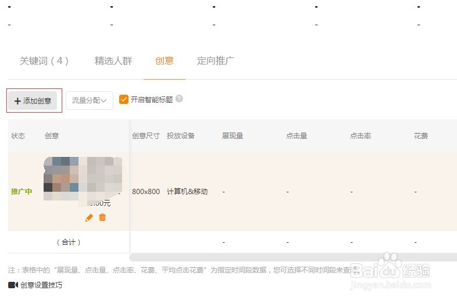Select the 创意 tab
The height and width of the screenshot is (301, 457).
pyautogui.click(x=165, y=61)
